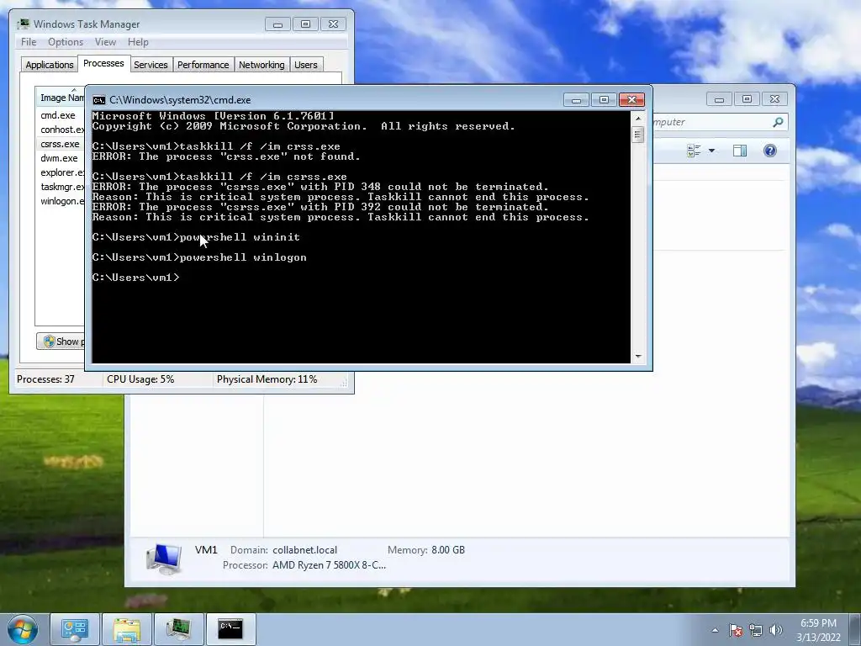
Task: Sort by the Image Name column header
Action: (61, 98)
